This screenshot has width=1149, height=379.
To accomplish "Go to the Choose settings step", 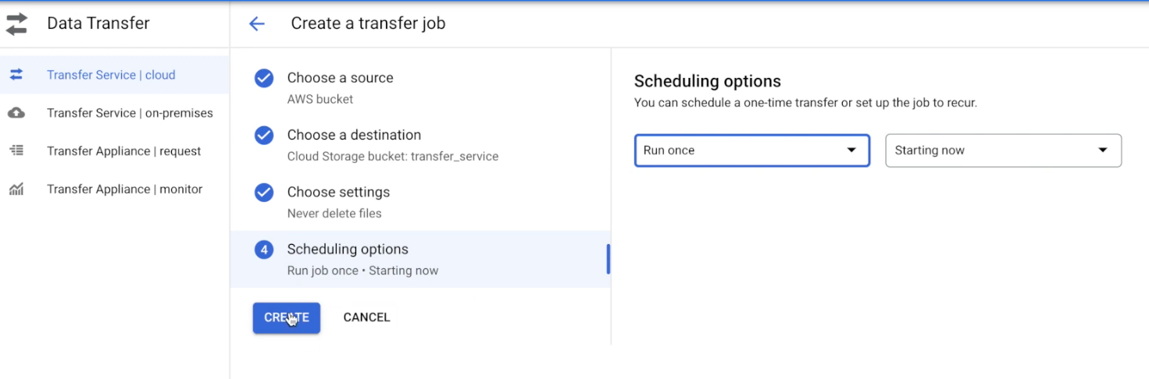I will pyautogui.click(x=420, y=202).
